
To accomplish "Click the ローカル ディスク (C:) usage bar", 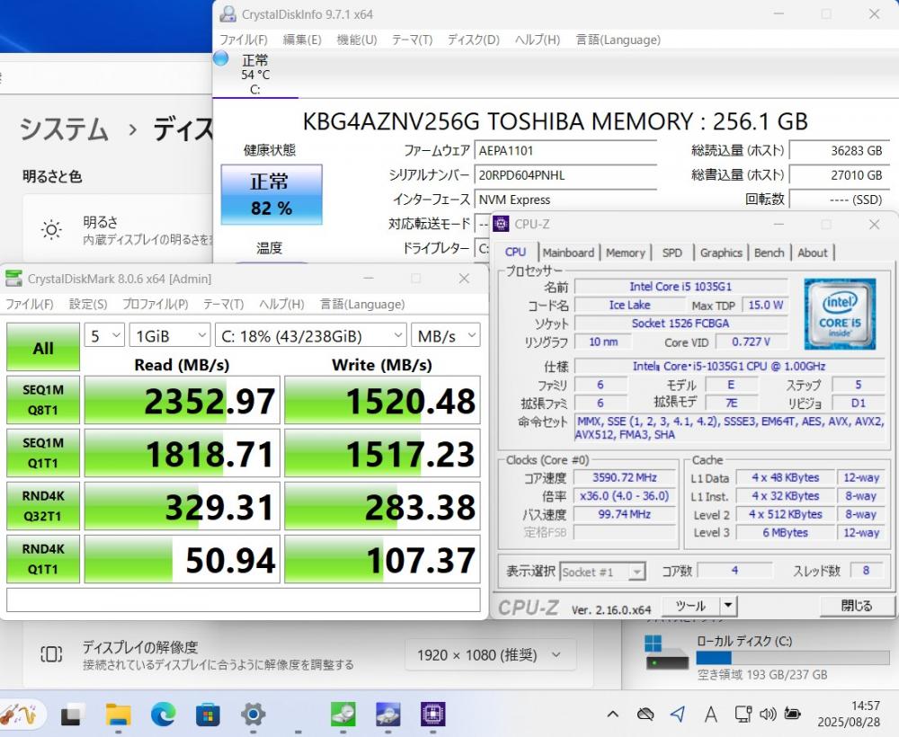I will 793,657.
